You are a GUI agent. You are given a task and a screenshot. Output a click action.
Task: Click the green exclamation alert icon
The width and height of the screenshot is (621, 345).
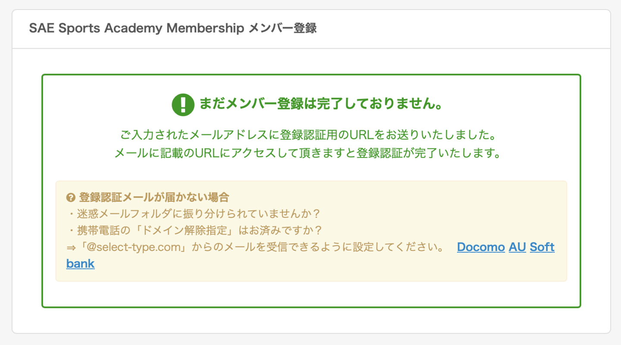183,105
